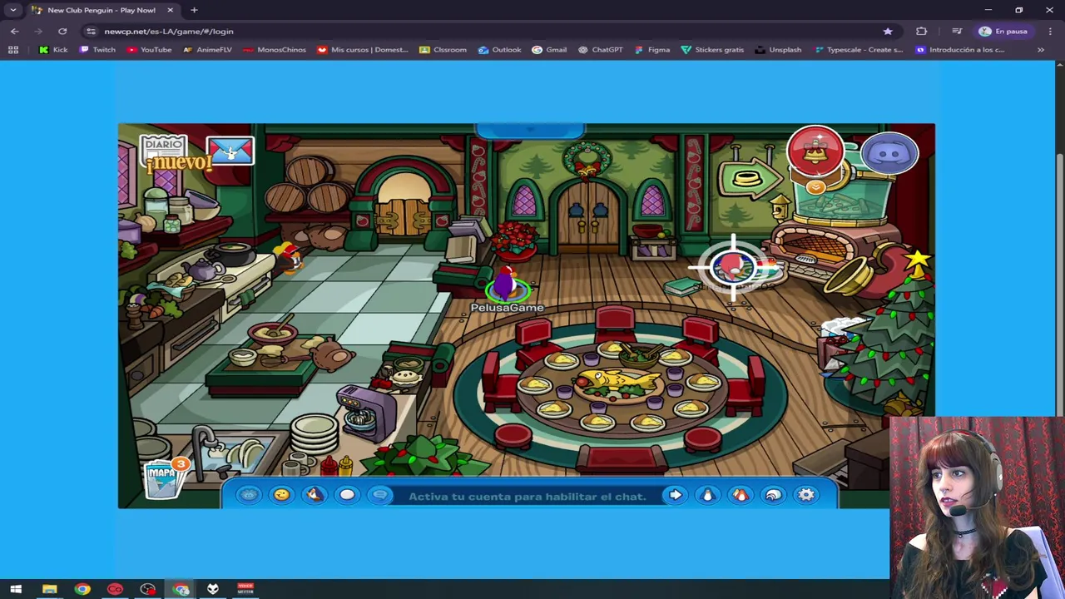Bookmark this page with the star icon
This screenshot has height=599, width=1065.
[x=888, y=31]
